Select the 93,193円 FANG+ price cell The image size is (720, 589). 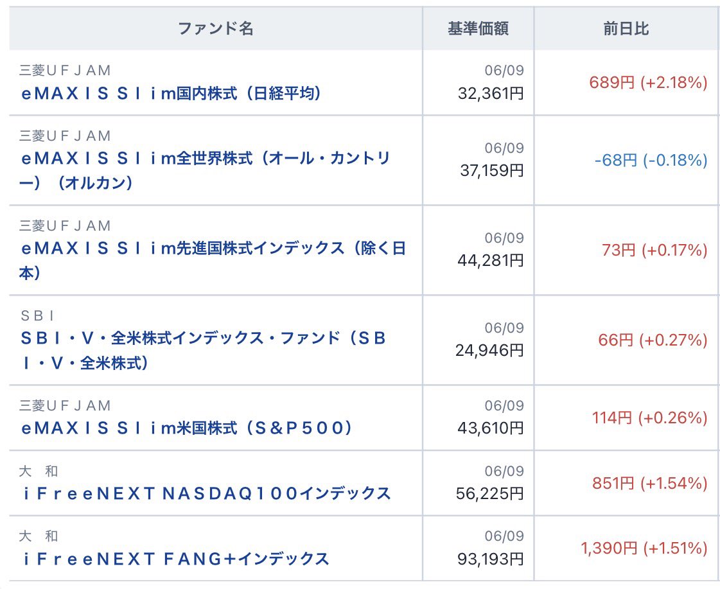(491, 559)
